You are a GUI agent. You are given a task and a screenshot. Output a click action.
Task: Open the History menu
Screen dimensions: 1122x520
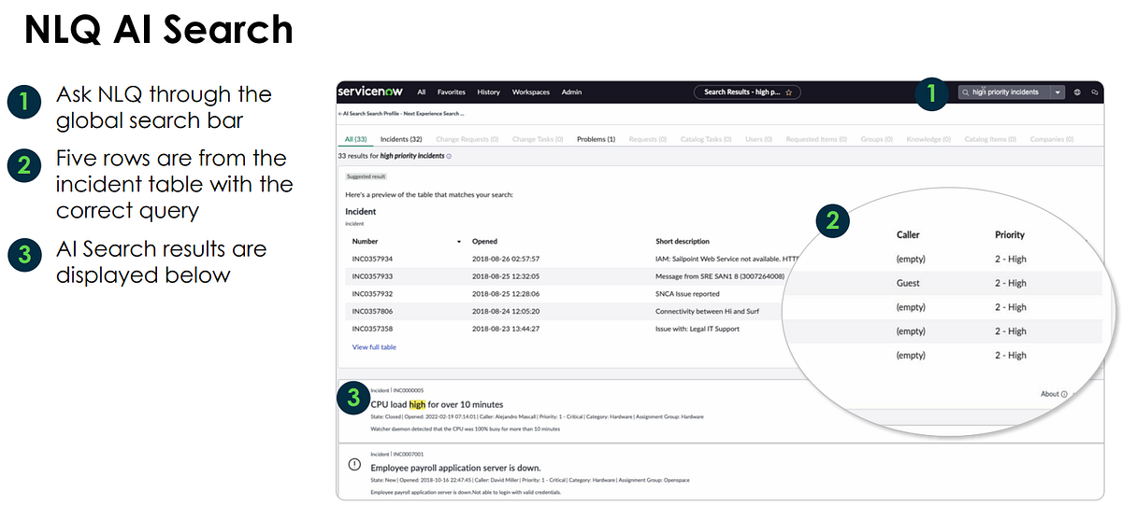pyautogui.click(x=488, y=92)
